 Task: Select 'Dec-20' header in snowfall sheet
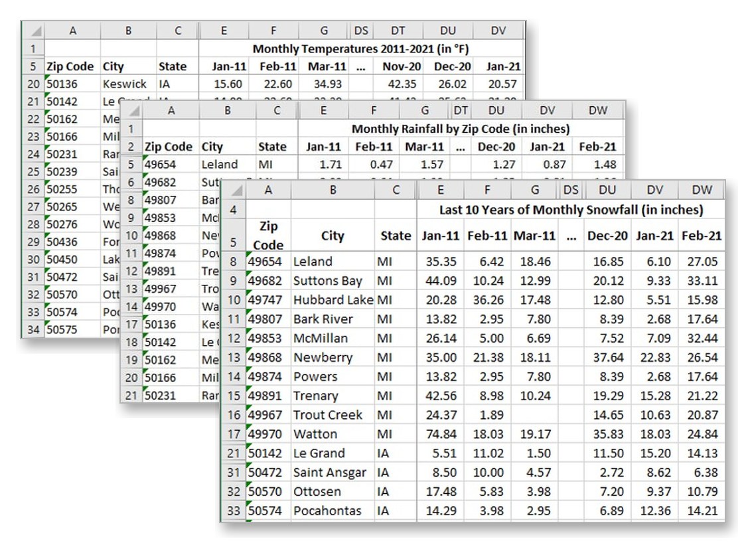pos(607,236)
